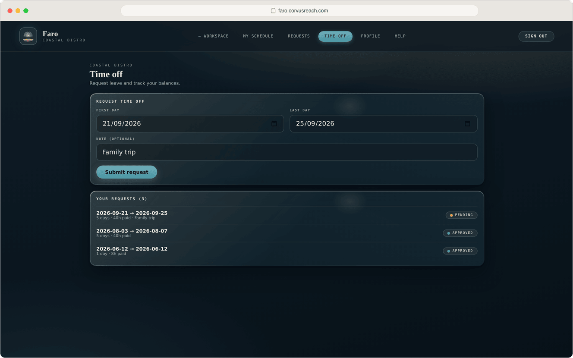Viewport: 573px width, 358px height.
Task: Select the 2026-06-12 → 2026-06-12 request
Action: (x=287, y=251)
